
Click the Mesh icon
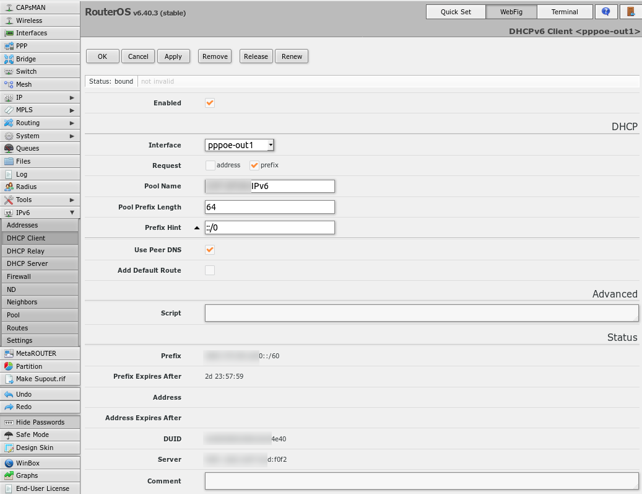click(x=9, y=84)
